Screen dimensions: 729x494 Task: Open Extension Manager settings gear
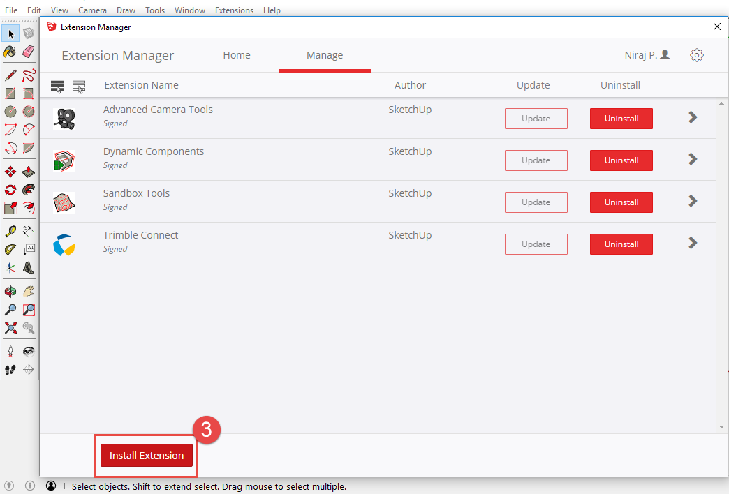pos(696,55)
